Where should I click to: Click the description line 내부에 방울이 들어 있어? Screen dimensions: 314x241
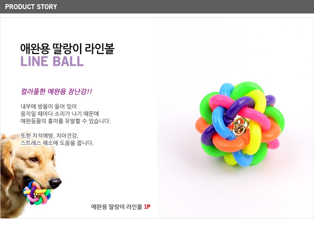[49, 106]
